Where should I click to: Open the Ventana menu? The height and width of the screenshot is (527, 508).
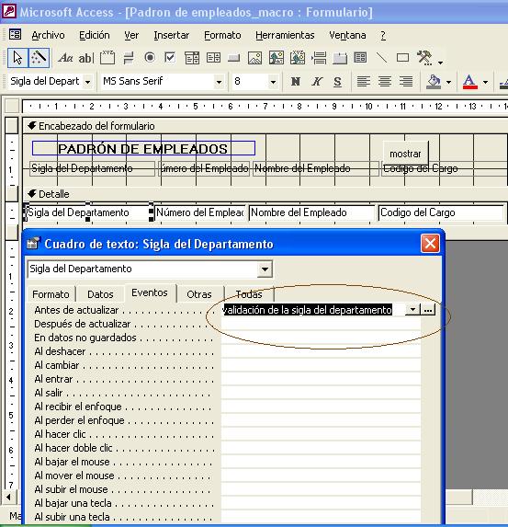click(x=347, y=35)
